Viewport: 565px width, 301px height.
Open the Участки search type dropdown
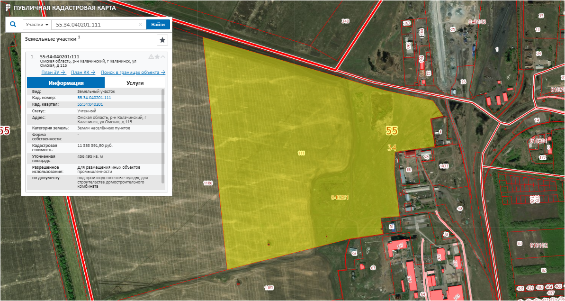[37, 25]
